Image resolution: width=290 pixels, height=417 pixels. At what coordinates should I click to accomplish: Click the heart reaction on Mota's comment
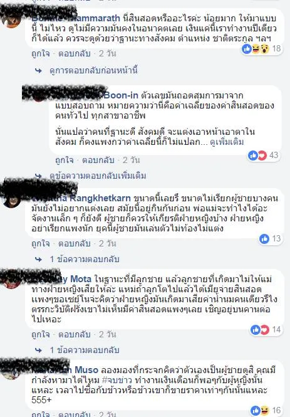264,330
